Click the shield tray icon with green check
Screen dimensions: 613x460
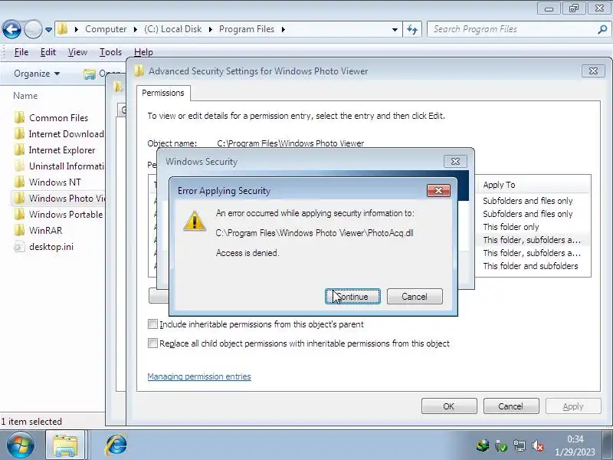coord(501,445)
